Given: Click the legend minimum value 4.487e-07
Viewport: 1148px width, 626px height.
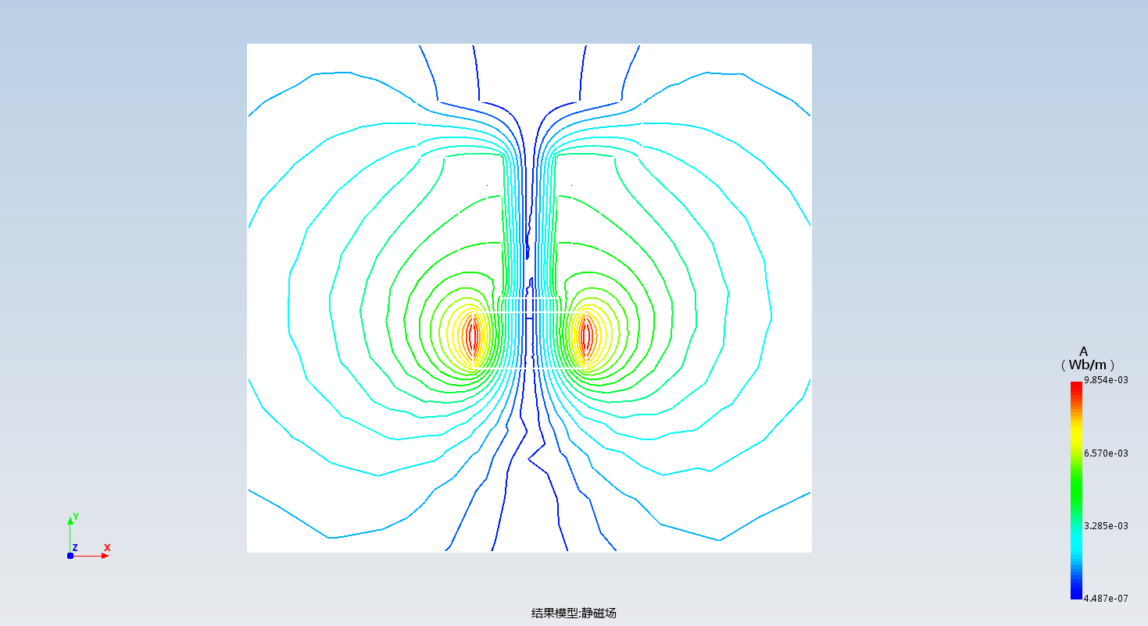Looking at the screenshot, I should [x=1106, y=599].
